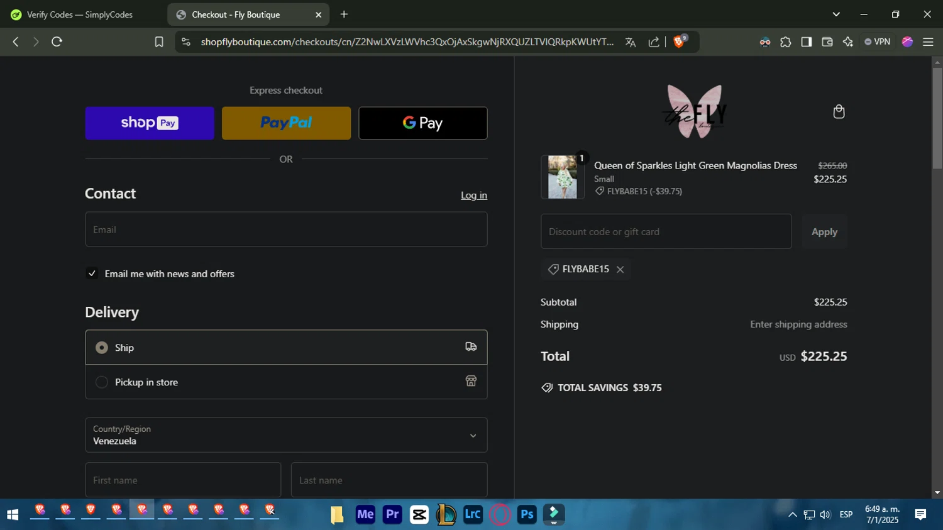This screenshot has height=530, width=943.
Task: Remove FLYBABE15 discount code
Action: click(x=620, y=269)
